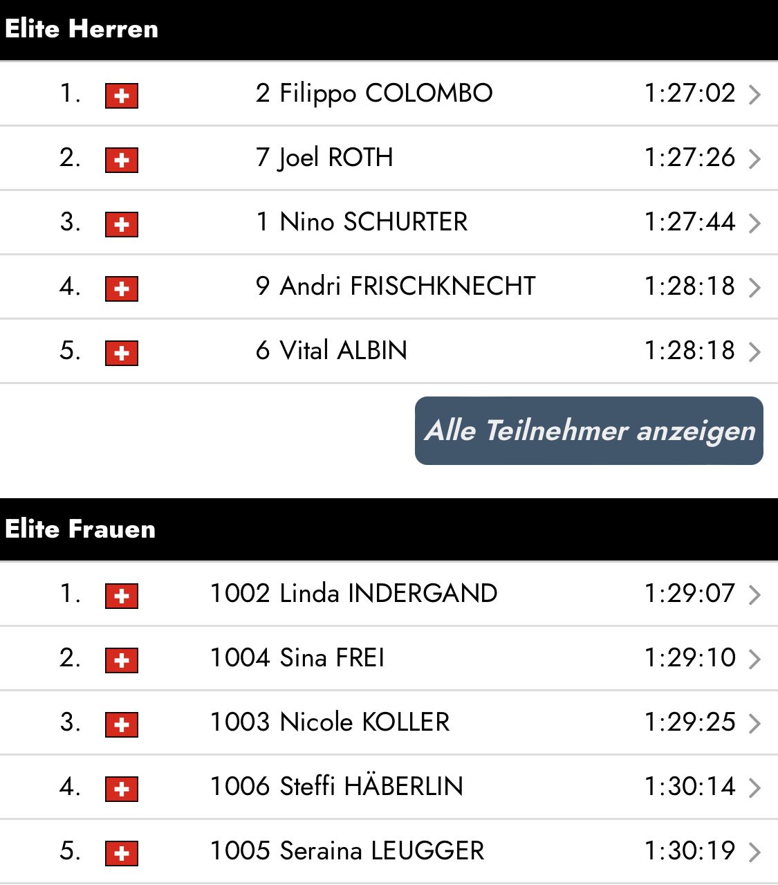Click Swiss flag beside Joel Roth
Viewport: 778px width, 885px height.
pyautogui.click(x=122, y=160)
